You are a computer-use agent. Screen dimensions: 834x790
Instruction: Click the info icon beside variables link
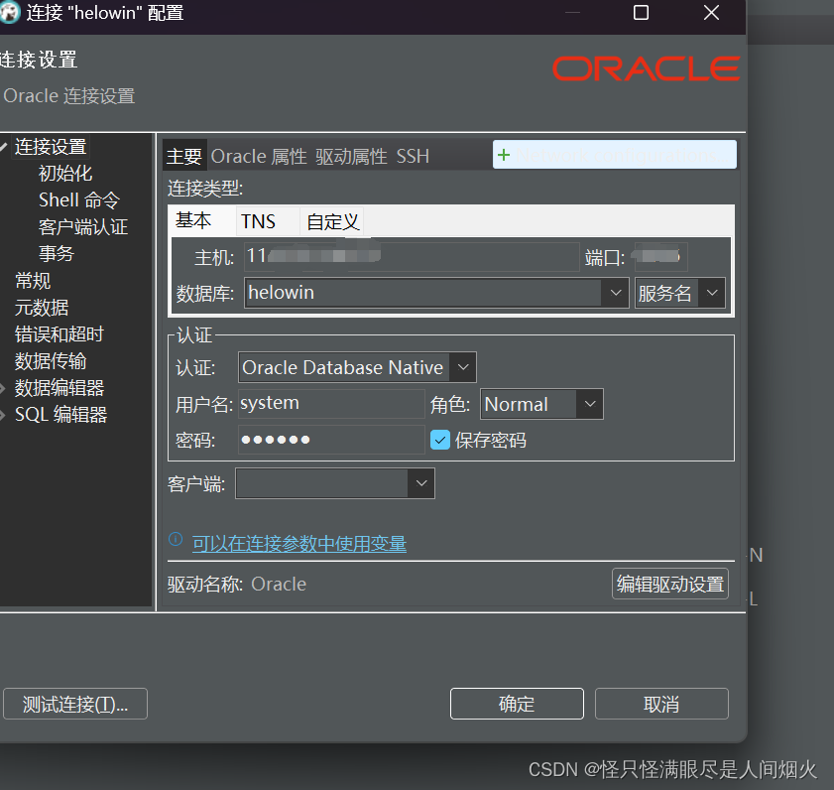pyautogui.click(x=176, y=539)
